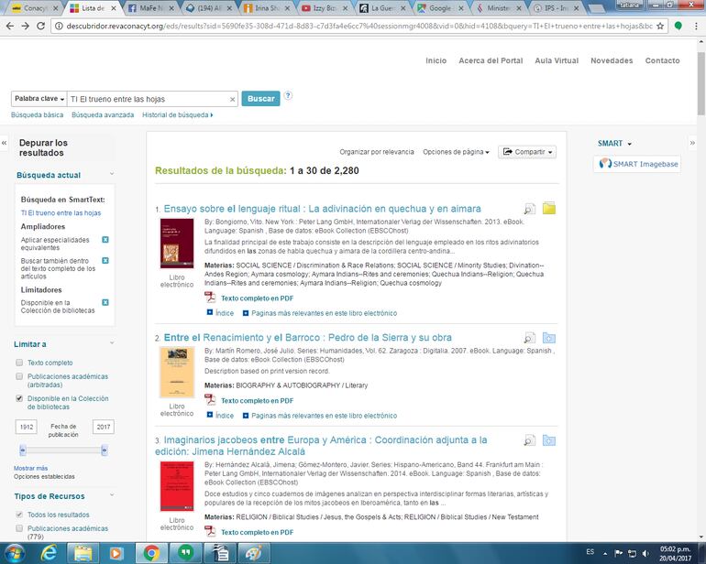Viewport: 706px width, 564px height.
Task: Check 'Publicaciones académicas (arbitradas)' limiter
Action: pyautogui.click(x=20, y=376)
